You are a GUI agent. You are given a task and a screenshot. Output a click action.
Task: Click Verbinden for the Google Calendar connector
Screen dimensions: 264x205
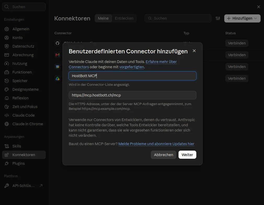coord(237,67)
